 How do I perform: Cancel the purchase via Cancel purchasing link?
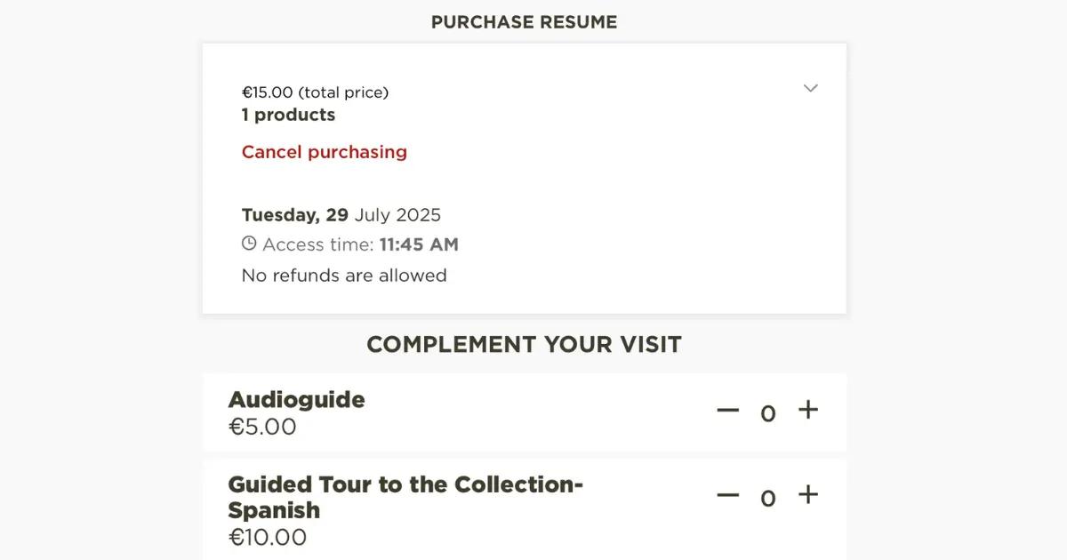325,152
